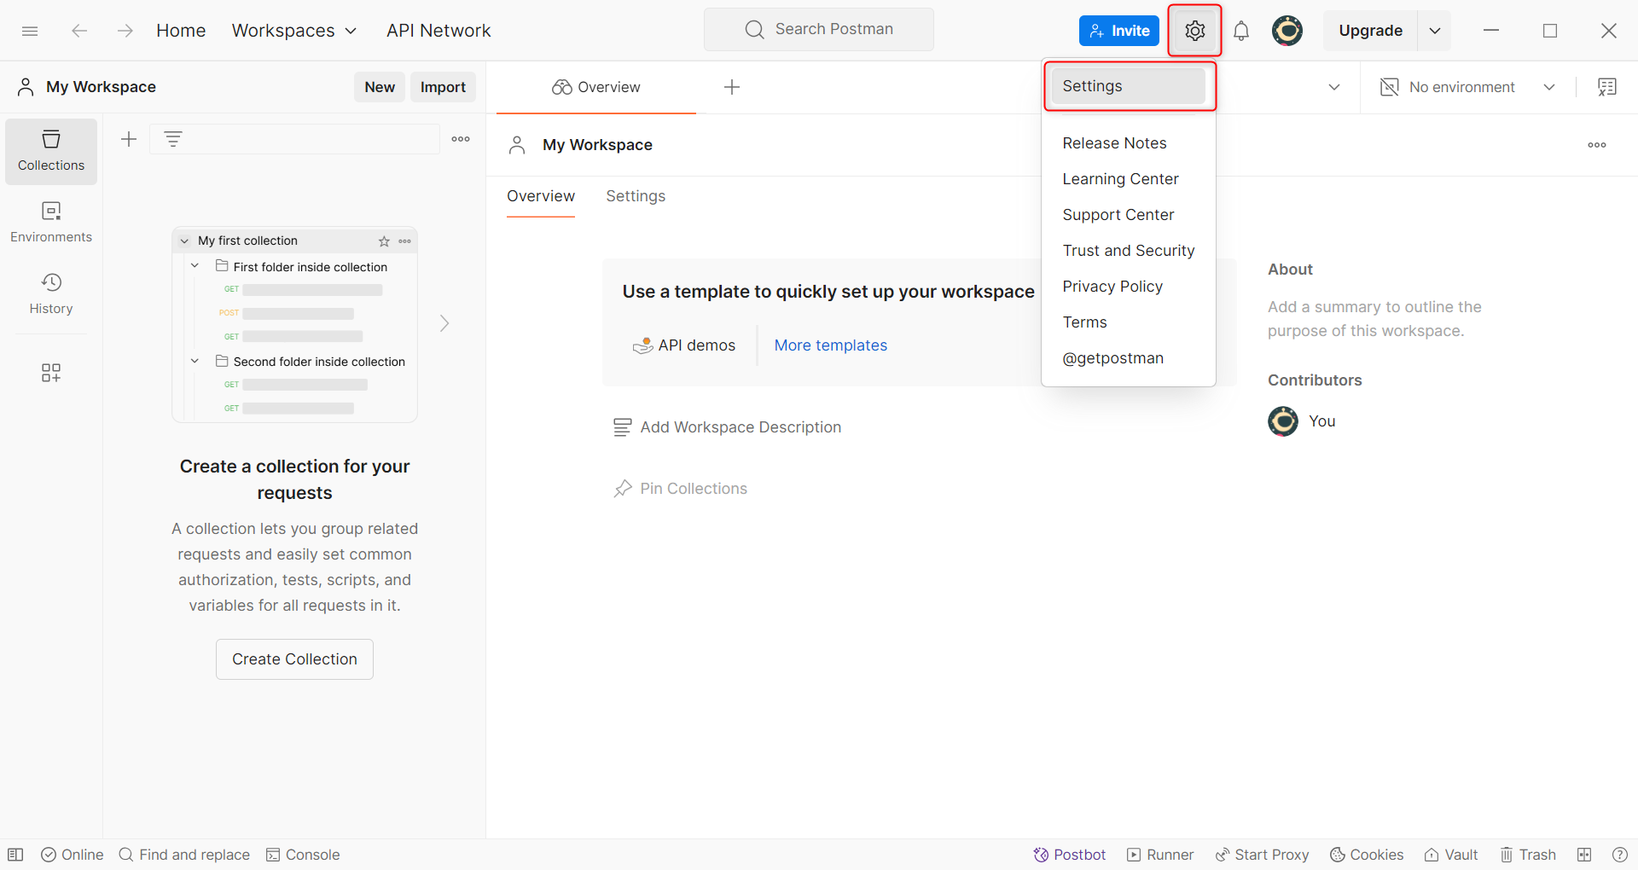Image resolution: width=1638 pixels, height=870 pixels.
Task: Expand the Workspaces dropdown
Action: tap(294, 31)
